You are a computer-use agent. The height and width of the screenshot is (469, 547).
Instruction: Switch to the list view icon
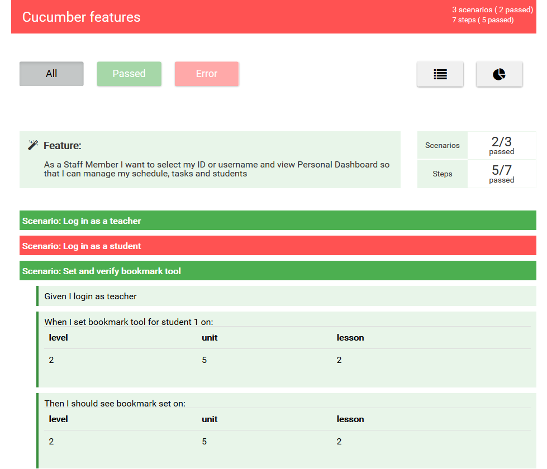[440, 74]
